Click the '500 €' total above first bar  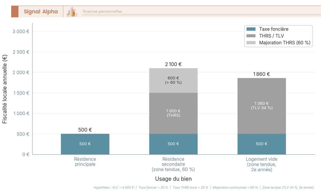tap(85, 130)
